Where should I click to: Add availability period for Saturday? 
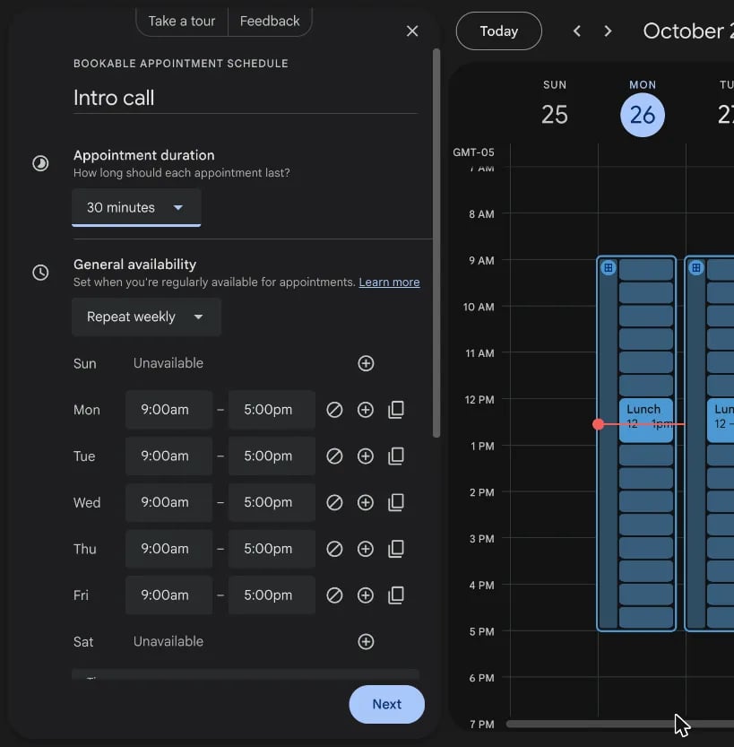[366, 642]
